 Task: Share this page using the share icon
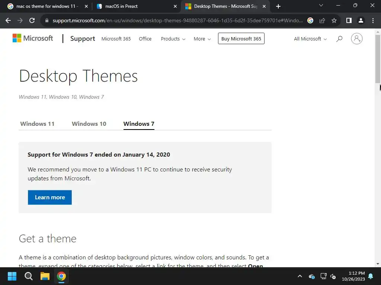pyautogui.click(x=322, y=21)
